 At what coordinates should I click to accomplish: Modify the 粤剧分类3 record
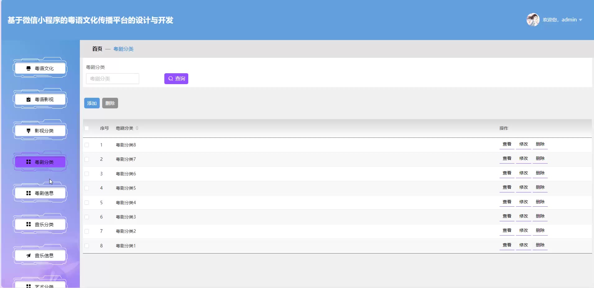click(x=523, y=216)
